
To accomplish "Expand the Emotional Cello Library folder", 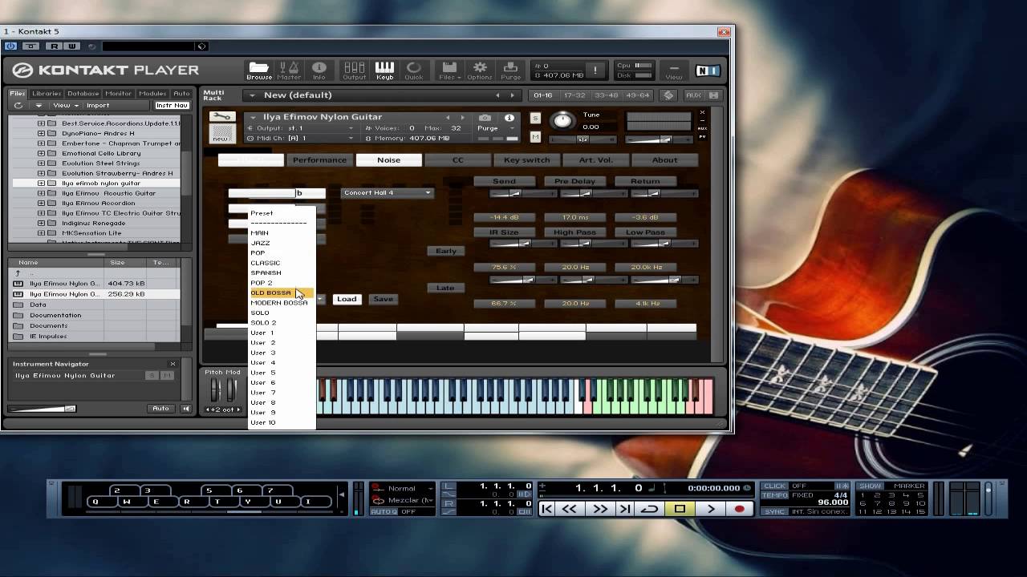I will [x=41, y=153].
